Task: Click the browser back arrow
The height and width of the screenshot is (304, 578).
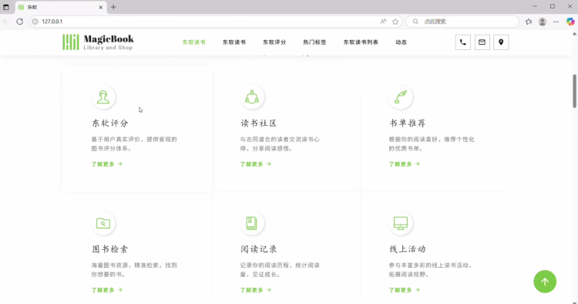Action: (6, 22)
